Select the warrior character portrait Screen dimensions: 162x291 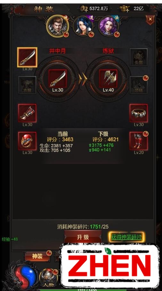point(58,26)
